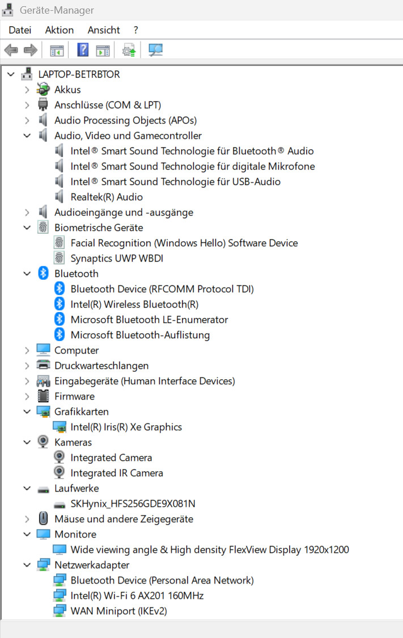Image resolution: width=403 pixels, height=638 pixels.
Task: Click the Grafikkarten label
Action: point(81,412)
